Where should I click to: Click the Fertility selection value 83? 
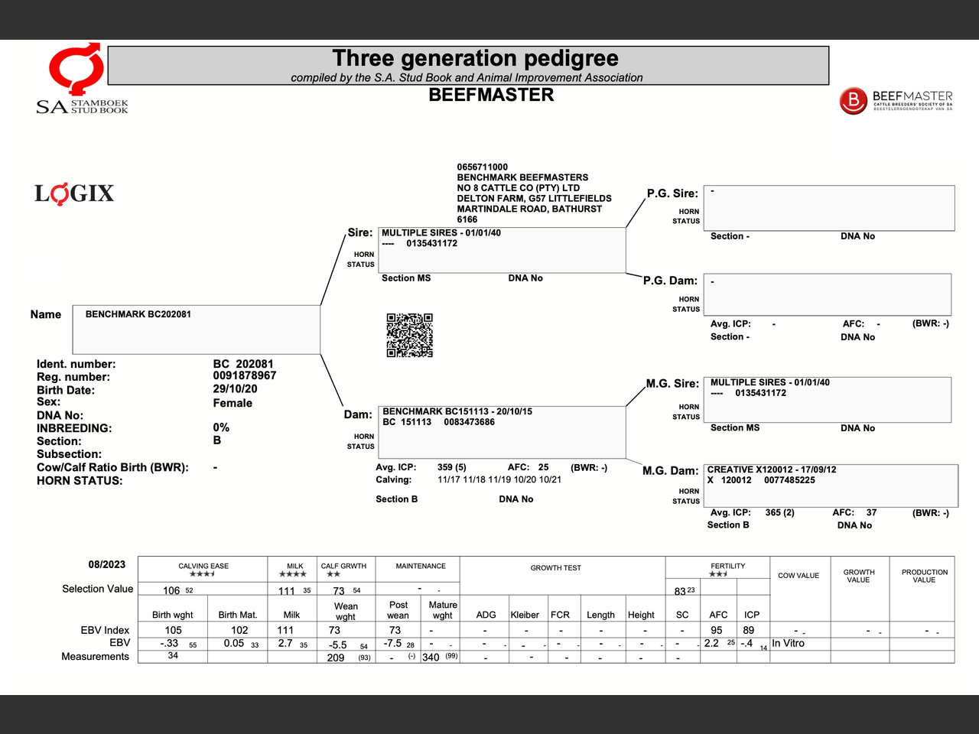pyautogui.click(x=680, y=591)
